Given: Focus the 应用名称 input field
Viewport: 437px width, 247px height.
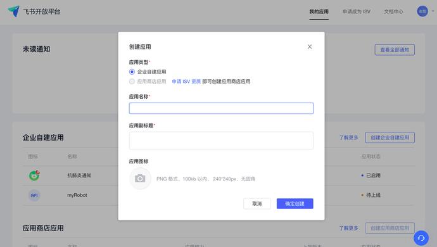Looking at the screenshot, I should [x=221, y=108].
